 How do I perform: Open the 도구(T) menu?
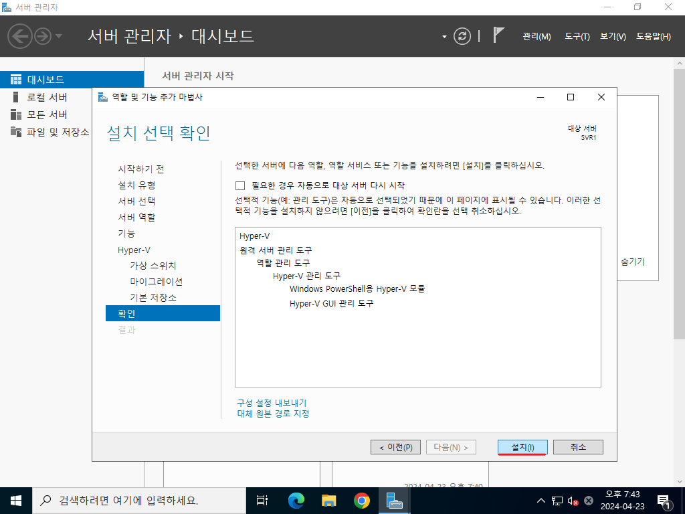[x=577, y=37]
